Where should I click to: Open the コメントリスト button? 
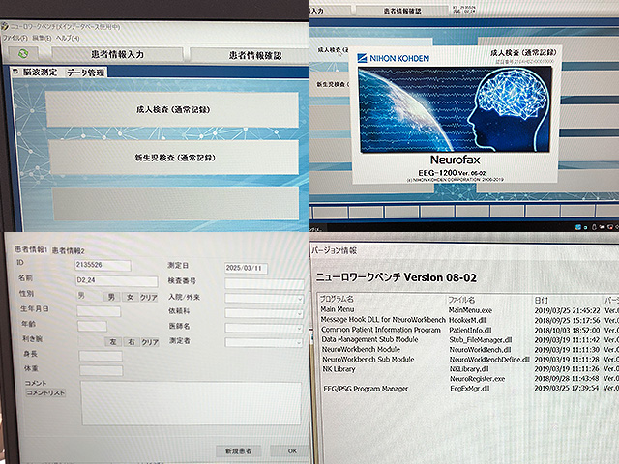[45, 393]
